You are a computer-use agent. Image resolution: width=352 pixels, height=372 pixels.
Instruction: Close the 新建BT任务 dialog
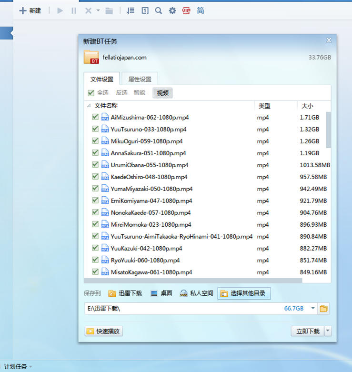click(329, 40)
